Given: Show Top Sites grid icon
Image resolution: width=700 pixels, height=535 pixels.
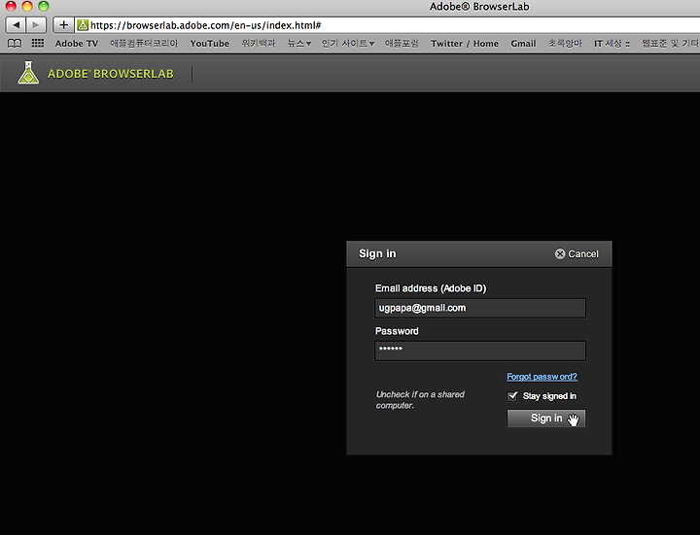Looking at the screenshot, I should [38, 44].
